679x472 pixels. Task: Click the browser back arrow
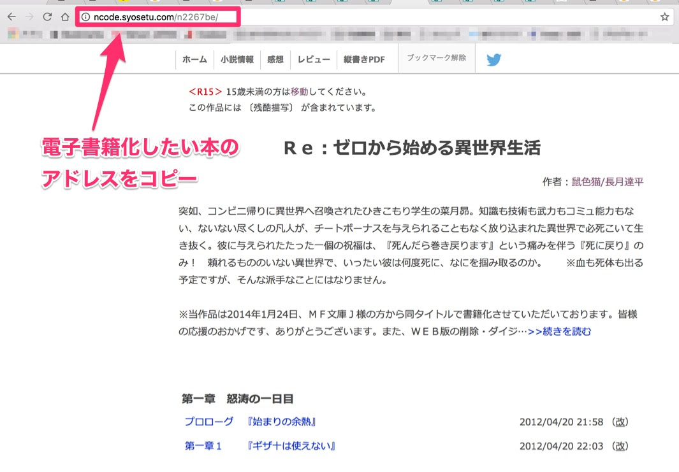[11, 17]
